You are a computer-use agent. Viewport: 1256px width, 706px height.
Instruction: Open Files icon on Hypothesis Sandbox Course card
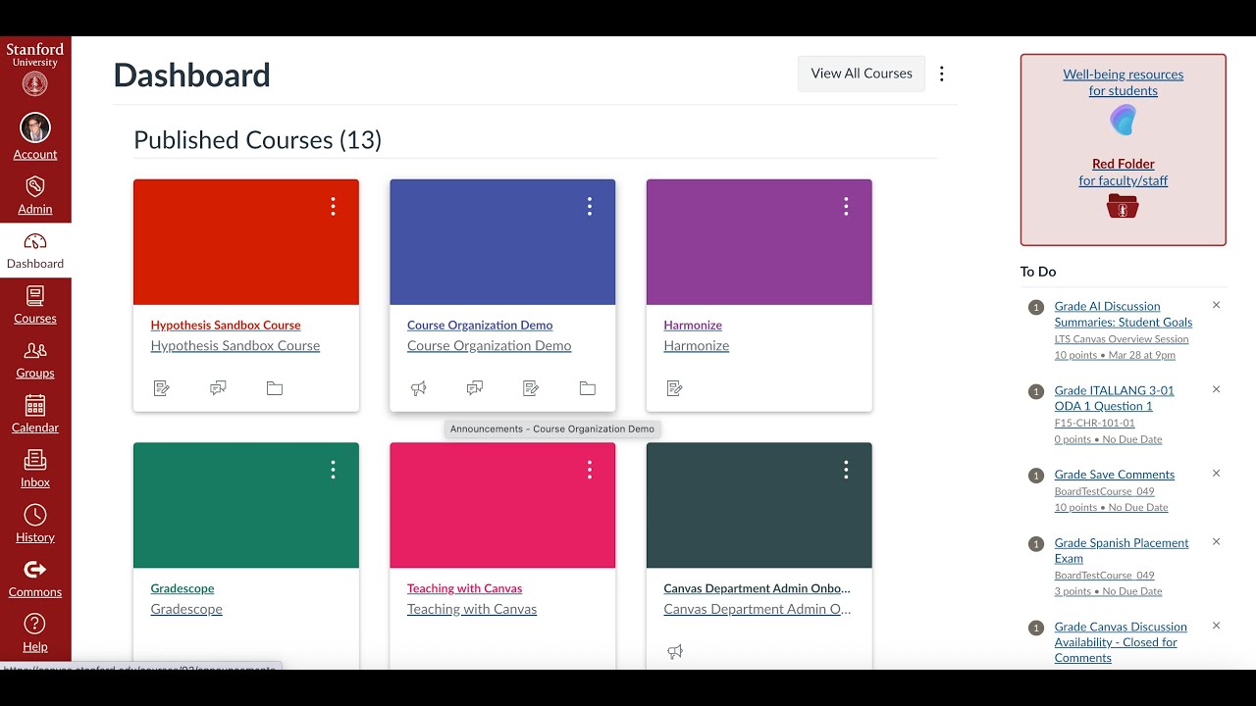tap(275, 388)
